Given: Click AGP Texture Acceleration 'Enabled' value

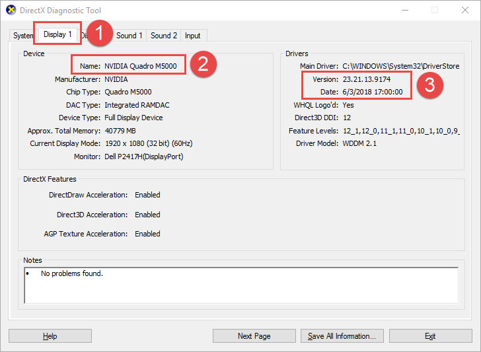Looking at the screenshot, I should click(147, 234).
